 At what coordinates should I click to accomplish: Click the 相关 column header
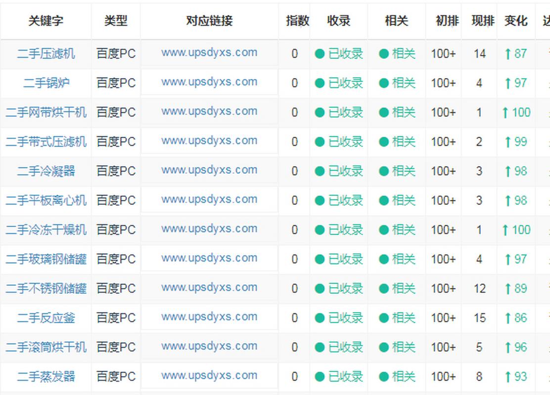[x=397, y=21]
